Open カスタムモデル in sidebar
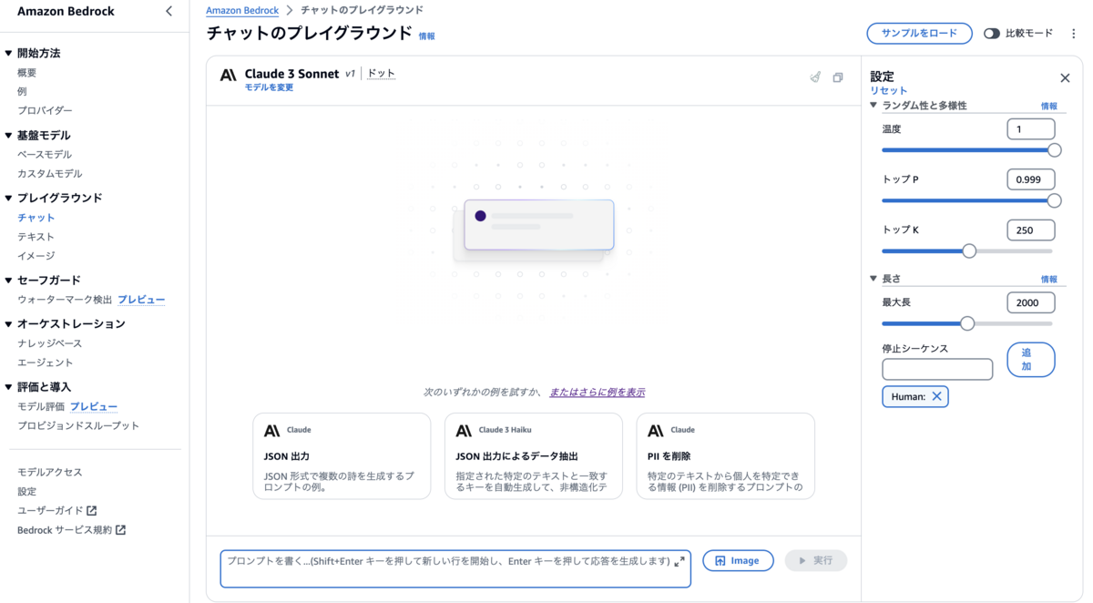Image resolution: width=1093 pixels, height=603 pixels. coord(50,174)
